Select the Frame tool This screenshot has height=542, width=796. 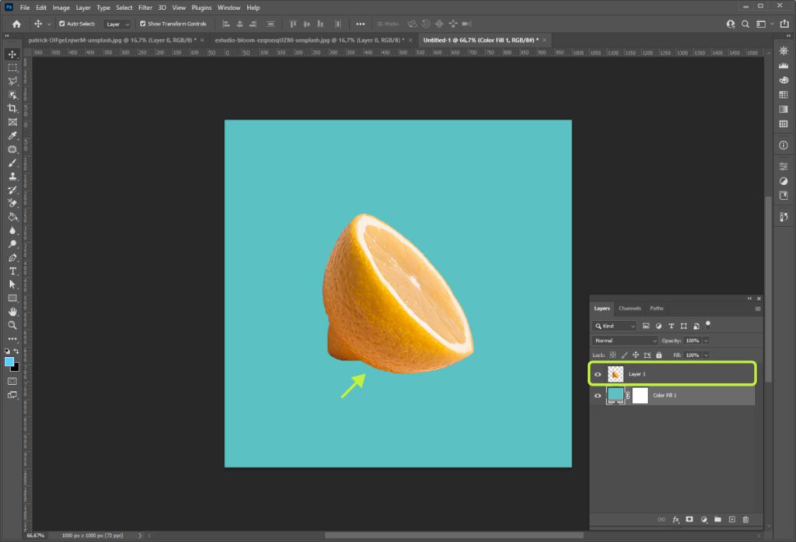pyautogui.click(x=12, y=122)
